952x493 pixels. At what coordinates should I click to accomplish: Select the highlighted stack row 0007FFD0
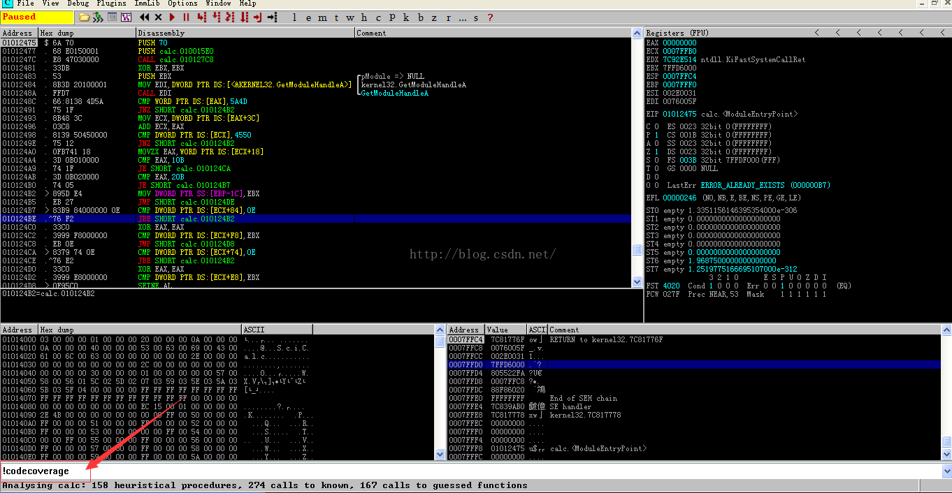[x=694, y=365]
